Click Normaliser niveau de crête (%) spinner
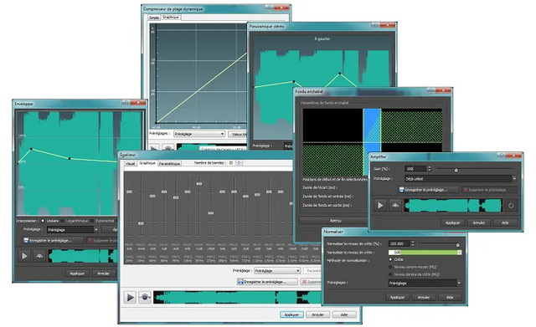Image resolution: width=536 pixels, height=327 pixels. click(x=413, y=243)
